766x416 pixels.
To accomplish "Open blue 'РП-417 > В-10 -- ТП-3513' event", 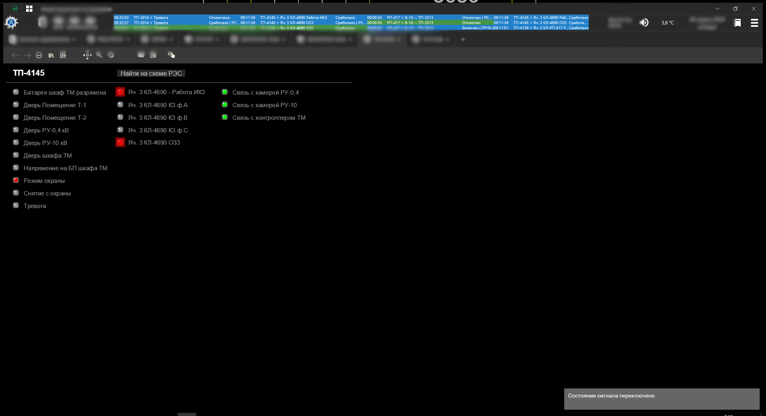I will point(429,17).
